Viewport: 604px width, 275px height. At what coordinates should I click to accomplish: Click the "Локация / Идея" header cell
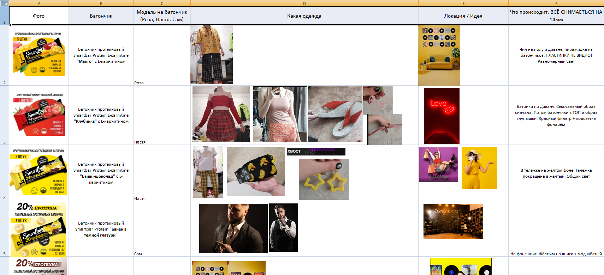click(x=463, y=16)
